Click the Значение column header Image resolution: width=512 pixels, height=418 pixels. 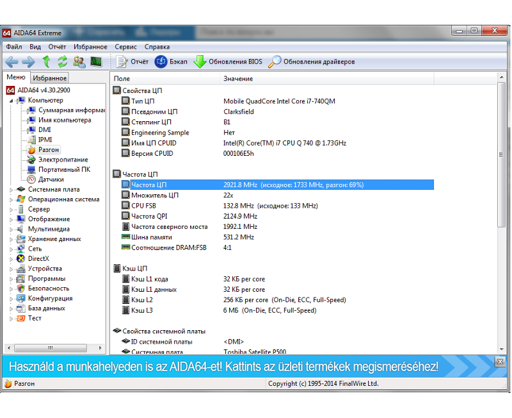pyautogui.click(x=327, y=78)
